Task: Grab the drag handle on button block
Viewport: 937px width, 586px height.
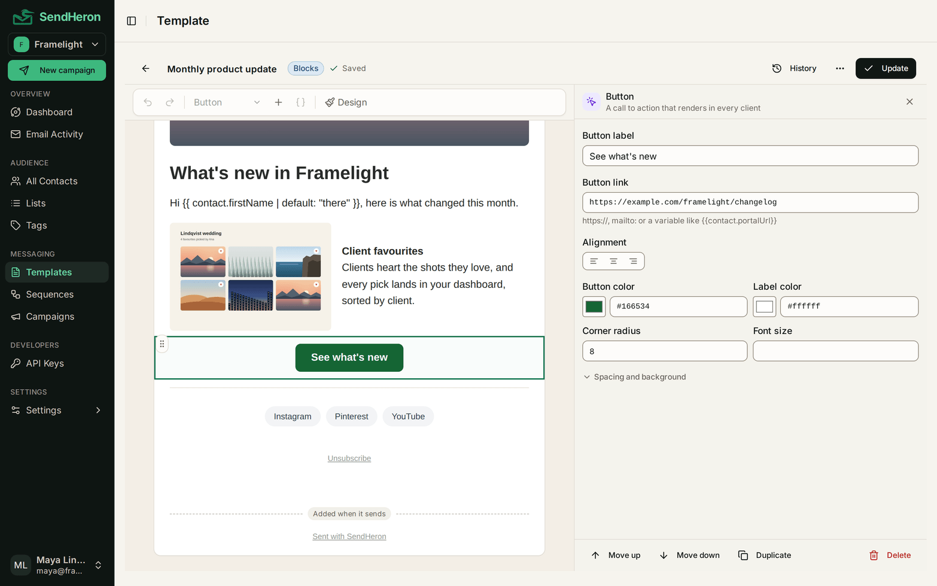Action: [x=162, y=344]
